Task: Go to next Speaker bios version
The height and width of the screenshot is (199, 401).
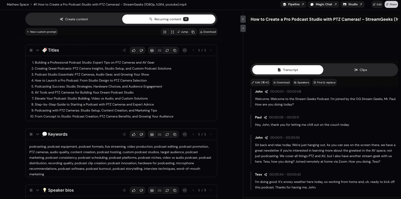Action: (211, 190)
